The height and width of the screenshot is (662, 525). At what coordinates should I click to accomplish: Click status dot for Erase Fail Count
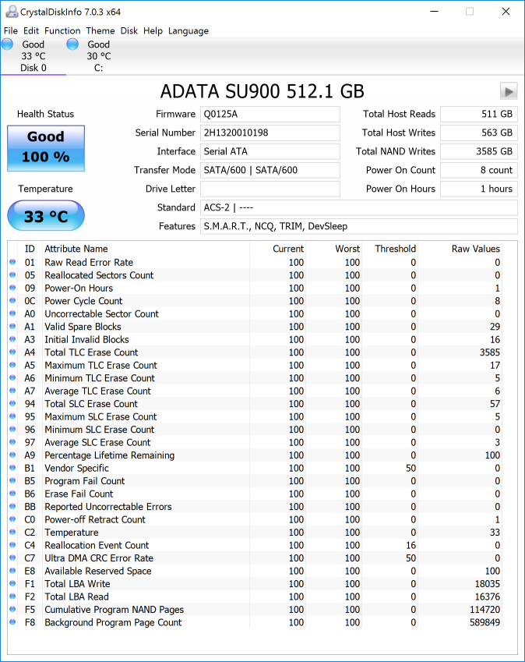(12, 494)
